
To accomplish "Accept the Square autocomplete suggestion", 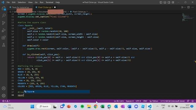I will [x=57, y=92].
